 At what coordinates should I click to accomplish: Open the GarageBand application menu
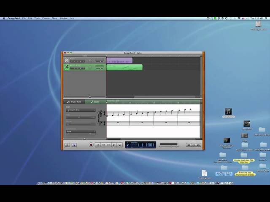(x=13, y=18)
